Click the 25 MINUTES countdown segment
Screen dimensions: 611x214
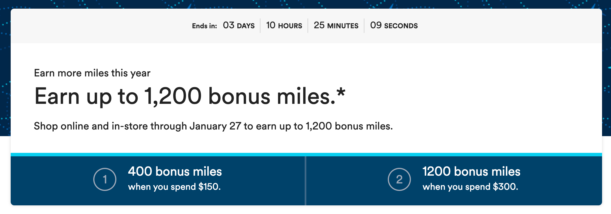pyautogui.click(x=336, y=26)
